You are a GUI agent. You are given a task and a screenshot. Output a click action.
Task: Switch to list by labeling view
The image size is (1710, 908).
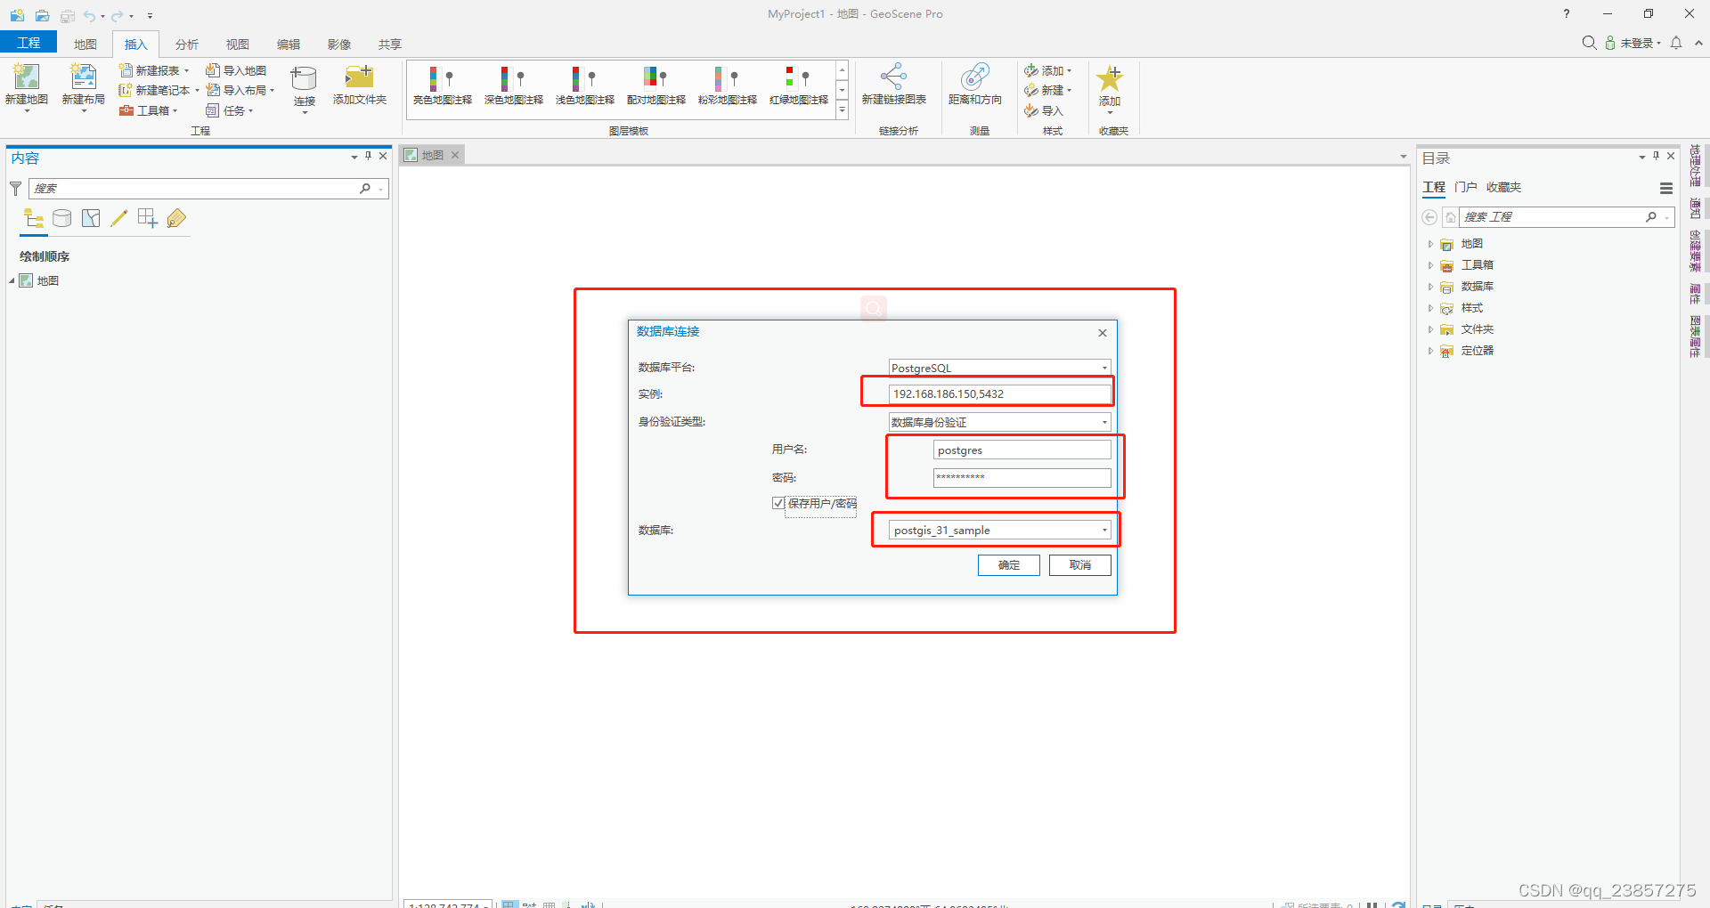click(x=176, y=218)
